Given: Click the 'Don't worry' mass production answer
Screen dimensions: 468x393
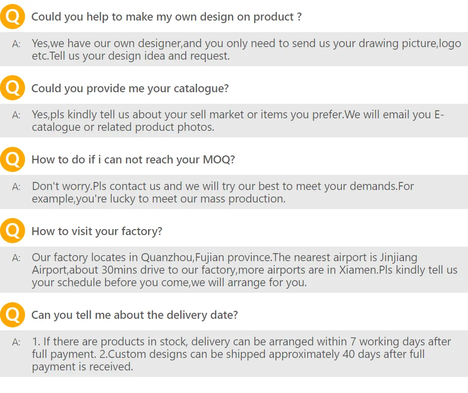Looking at the screenshot, I should pyautogui.click(x=223, y=192).
